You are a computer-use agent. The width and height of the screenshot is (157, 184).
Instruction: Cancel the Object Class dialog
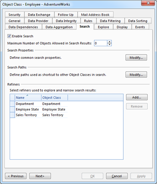coord(117,176)
